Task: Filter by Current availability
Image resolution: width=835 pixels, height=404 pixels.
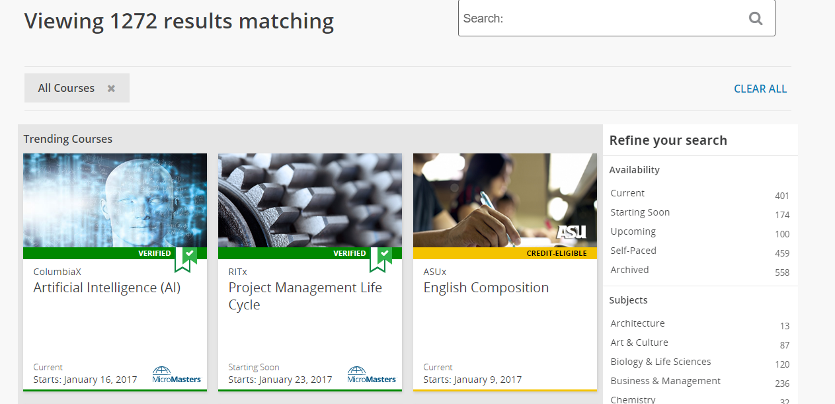Action: 627,193
